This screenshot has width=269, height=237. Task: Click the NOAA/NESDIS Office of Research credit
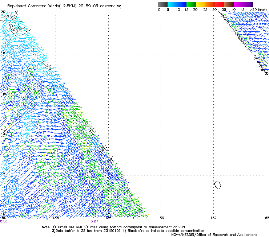(x=214, y=234)
